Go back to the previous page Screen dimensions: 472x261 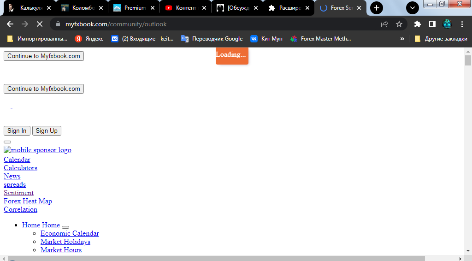click(x=10, y=24)
